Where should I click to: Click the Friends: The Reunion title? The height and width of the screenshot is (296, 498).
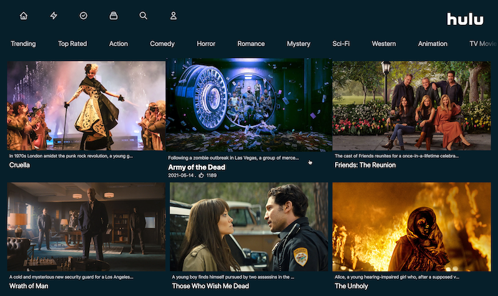365,165
